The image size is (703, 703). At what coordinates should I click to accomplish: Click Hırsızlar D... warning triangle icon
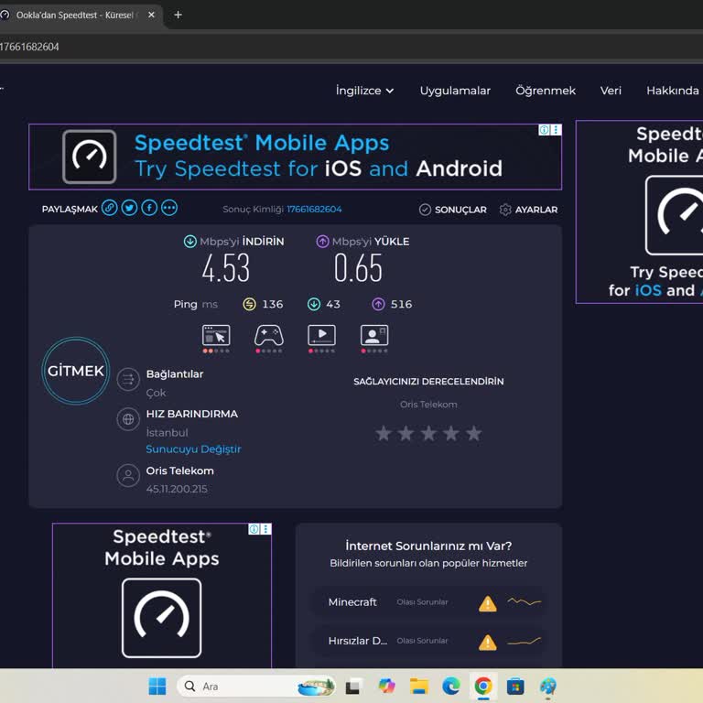(x=487, y=642)
